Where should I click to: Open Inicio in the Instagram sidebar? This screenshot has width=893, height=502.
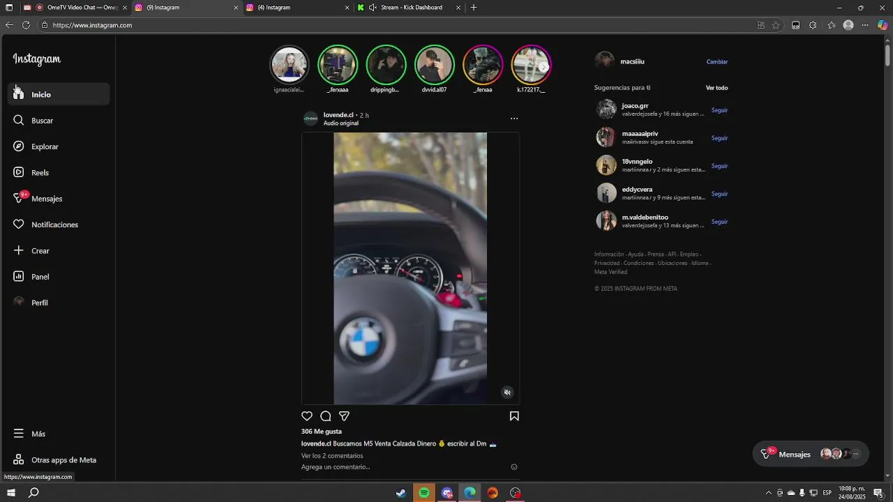(59, 94)
